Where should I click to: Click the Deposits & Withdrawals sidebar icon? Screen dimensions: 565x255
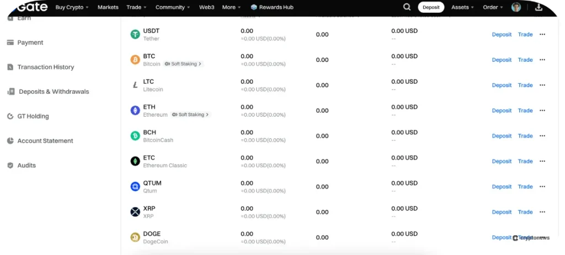point(11,92)
